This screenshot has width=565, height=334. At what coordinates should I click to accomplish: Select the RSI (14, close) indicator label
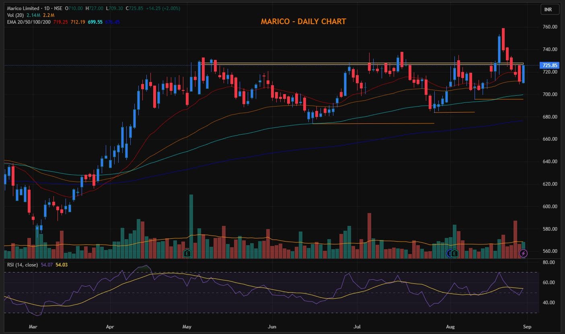click(x=23, y=265)
